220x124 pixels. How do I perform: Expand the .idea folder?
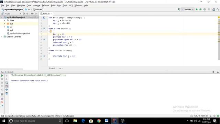point(4,20)
